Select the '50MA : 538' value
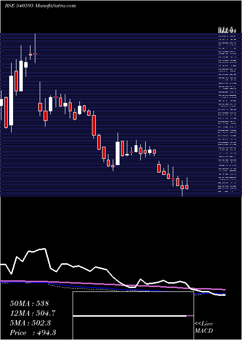The width and height of the screenshot is (242, 340). pyautogui.click(x=30, y=304)
